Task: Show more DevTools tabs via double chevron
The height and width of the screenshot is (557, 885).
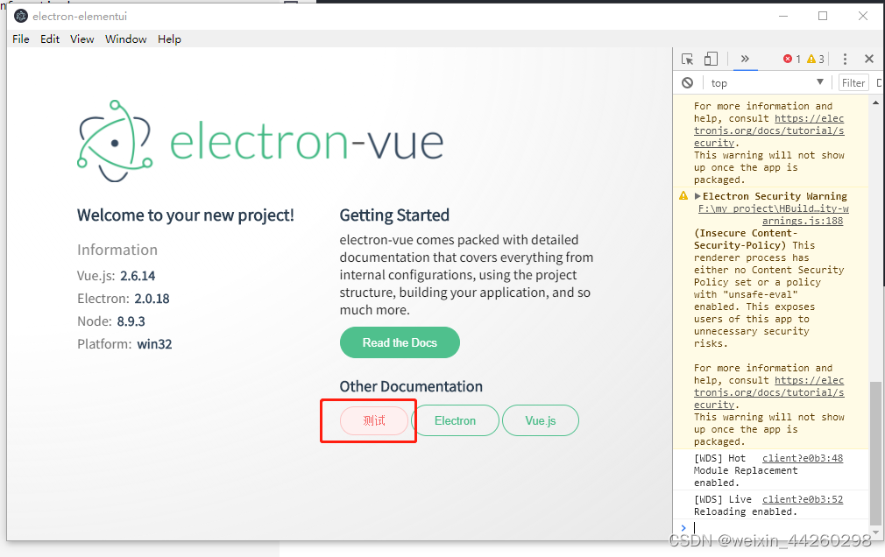Action: pos(745,58)
